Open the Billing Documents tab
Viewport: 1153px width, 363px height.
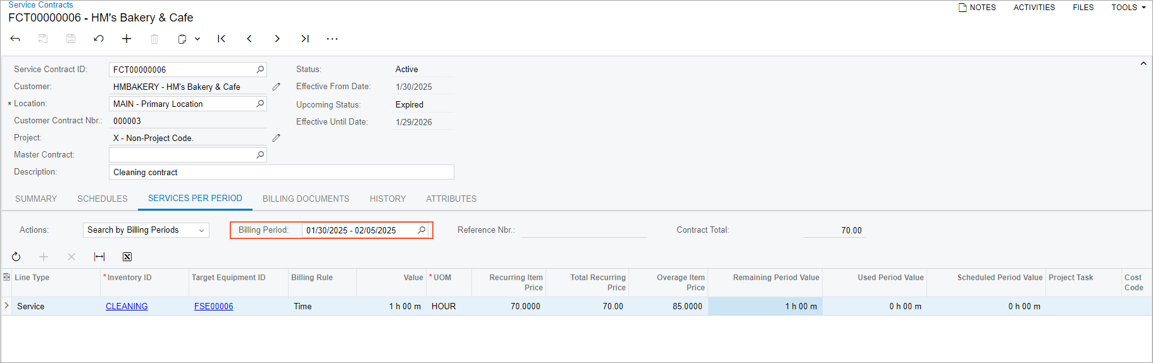click(x=306, y=199)
